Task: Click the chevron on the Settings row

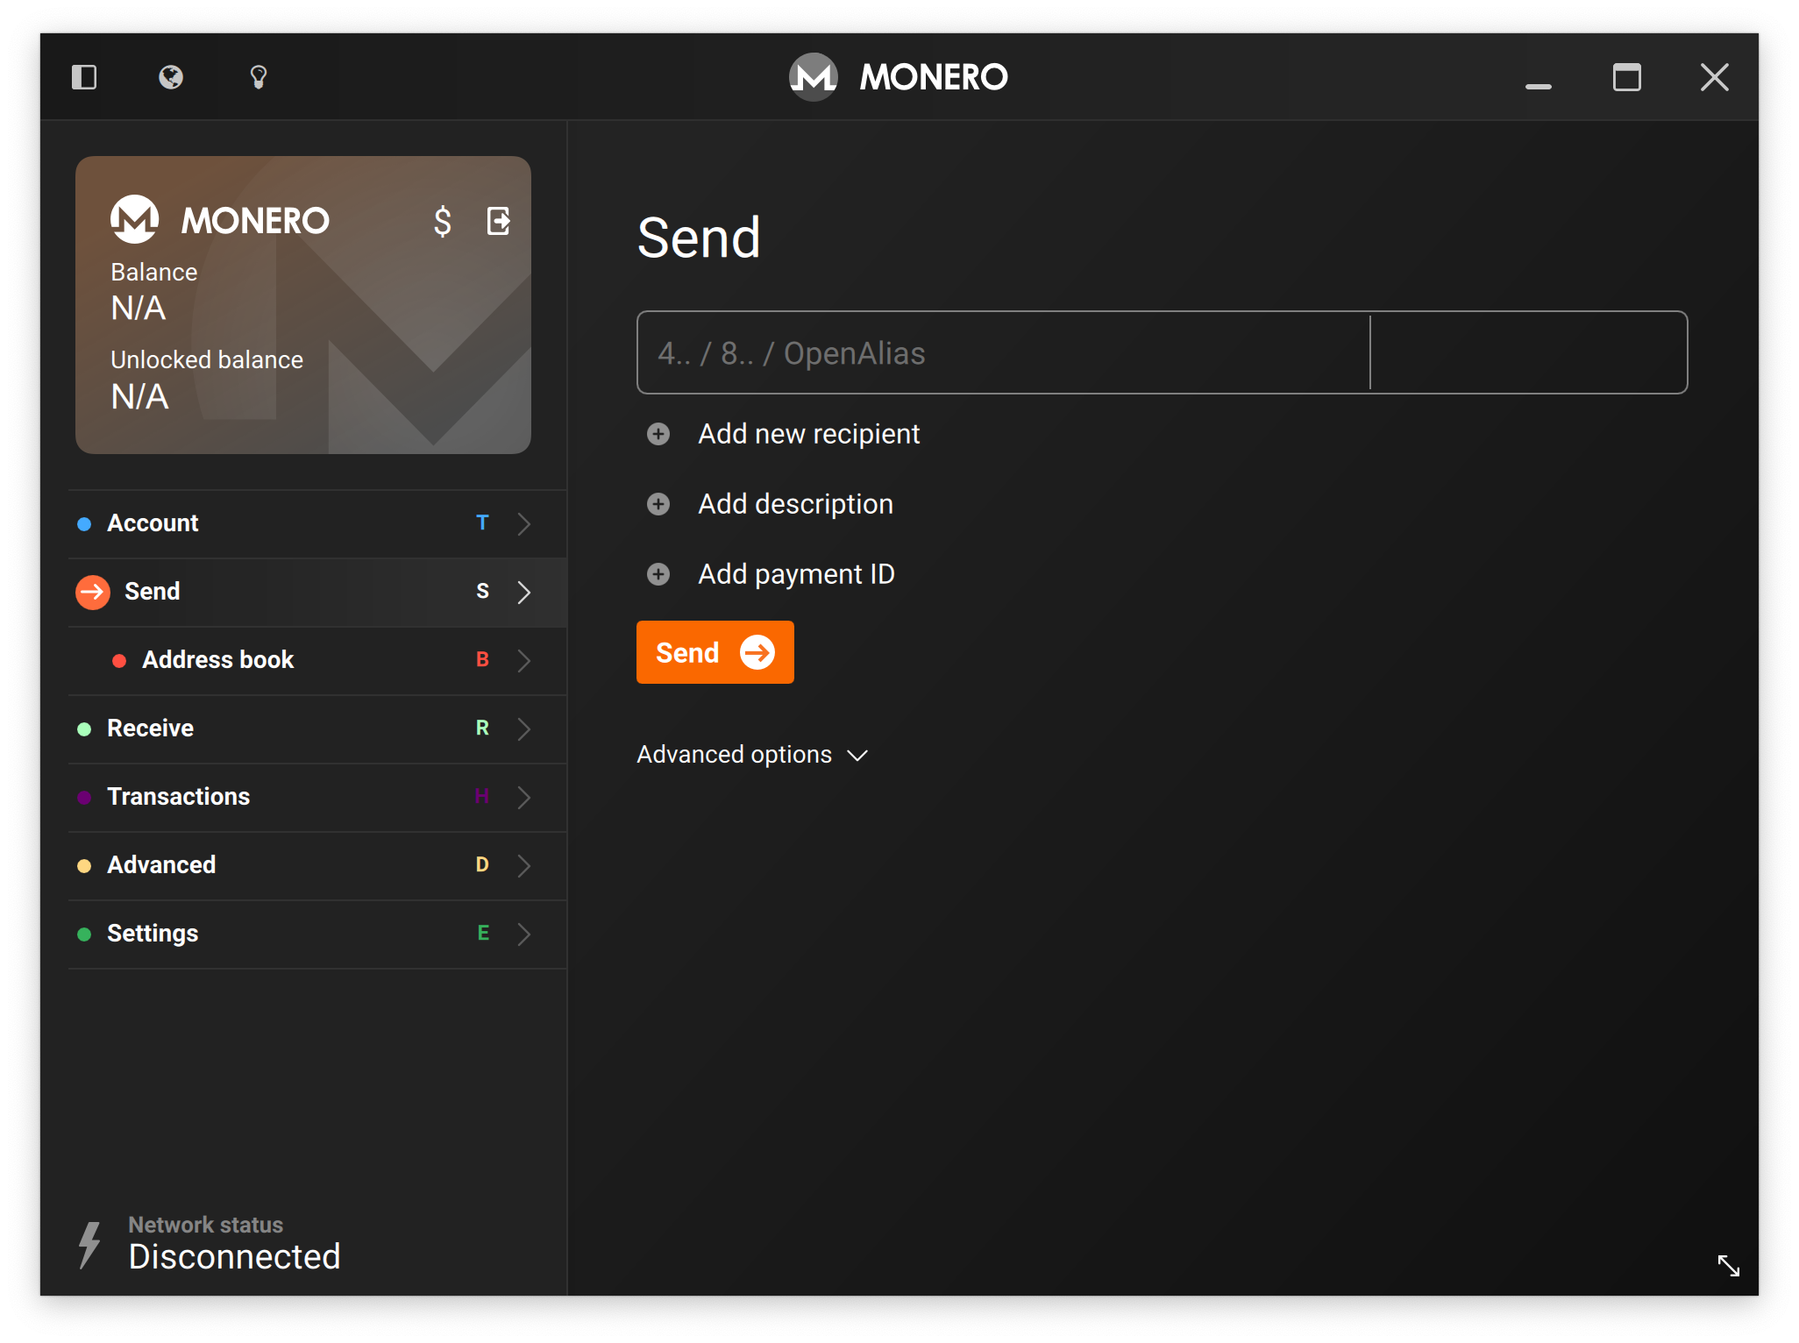Action: tap(524, 934)
